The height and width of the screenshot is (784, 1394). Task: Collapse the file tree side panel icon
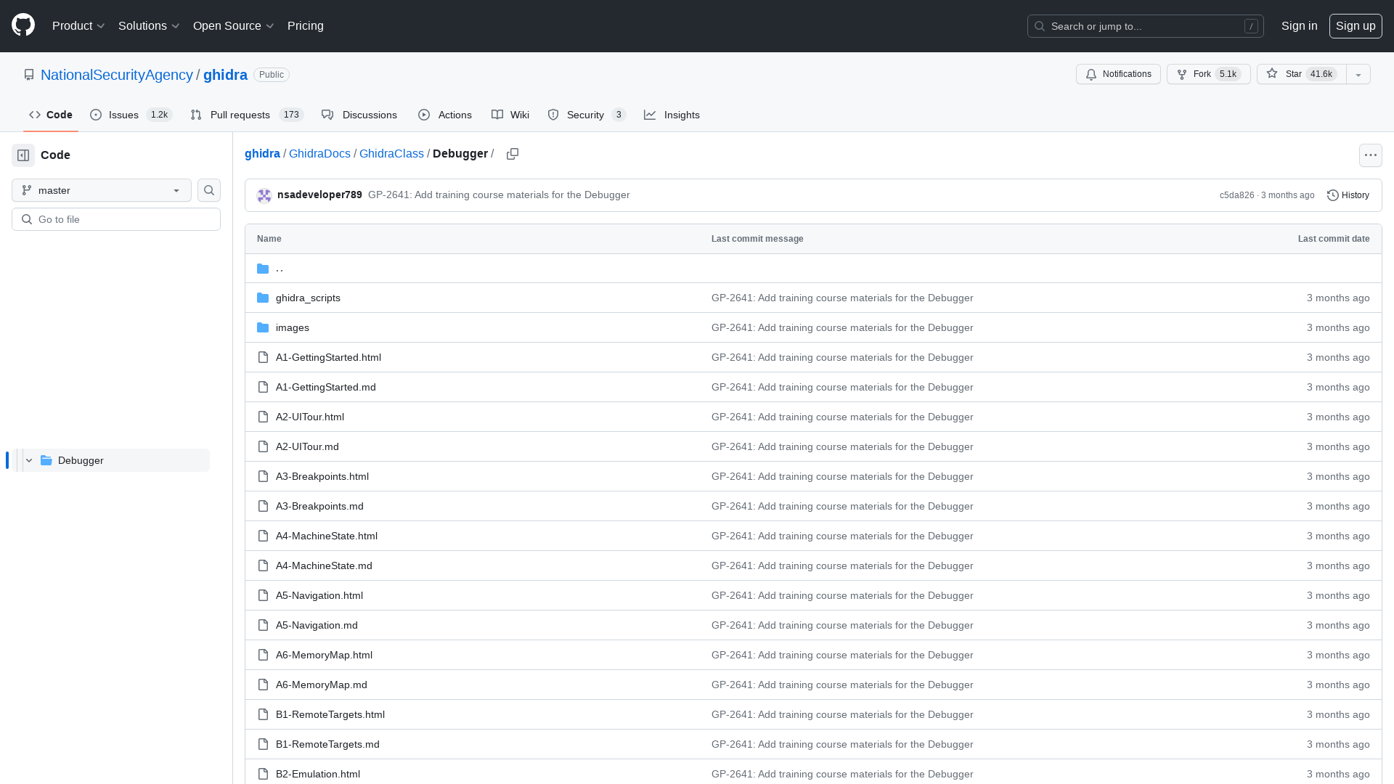(x=23, y=155)
